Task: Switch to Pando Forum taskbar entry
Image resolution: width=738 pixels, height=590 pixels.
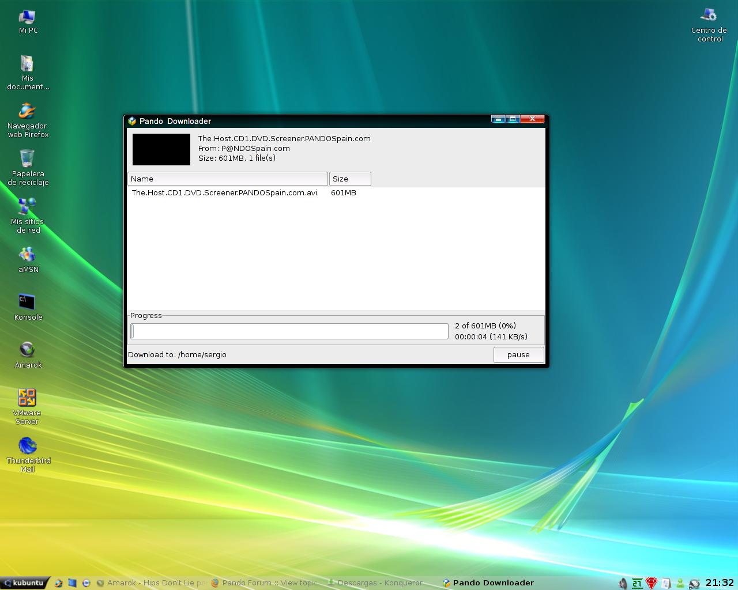Action: coord(264,583)
